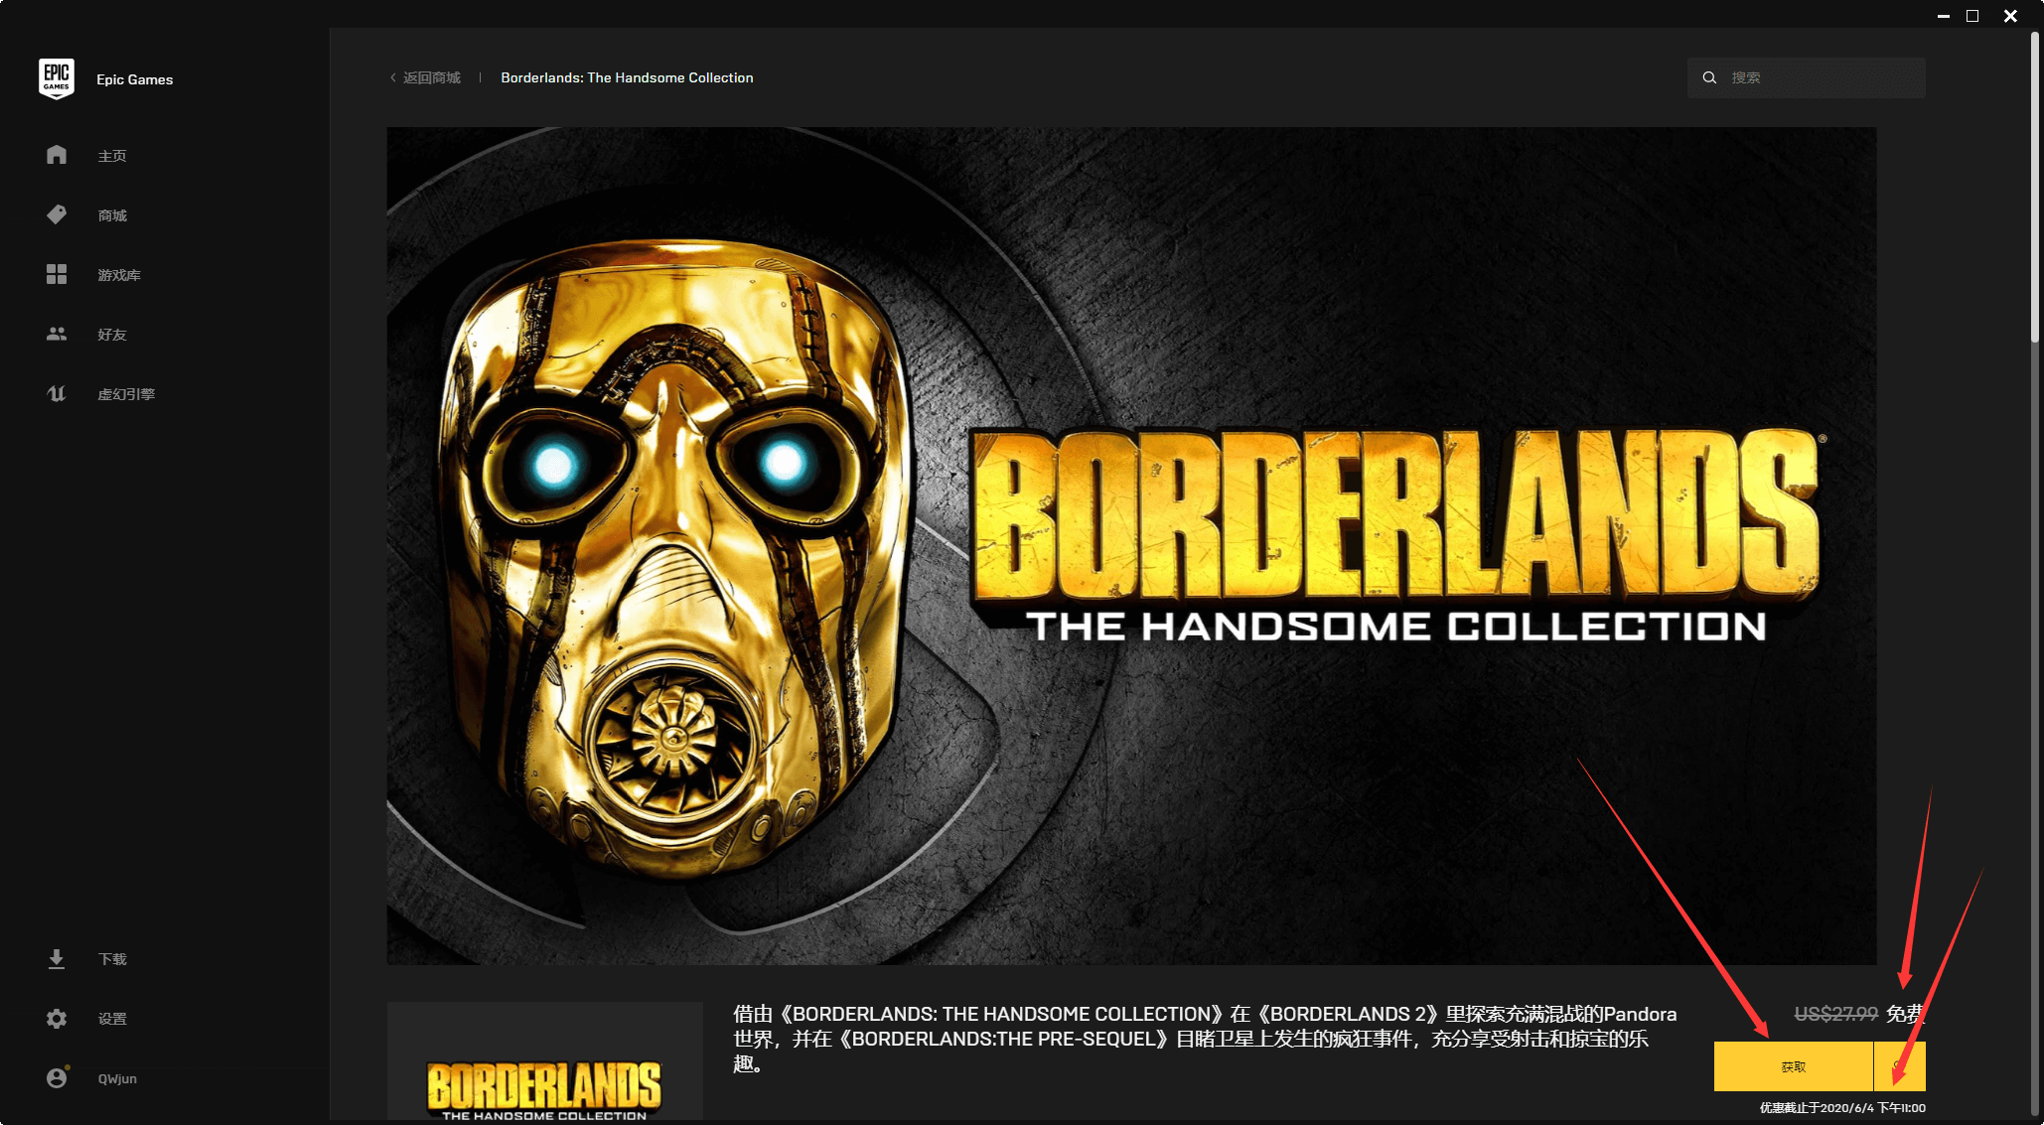Viewport: 2044px width, 1125px height.
Task: Open the 游戏库 library grid icon
Action: pyautogui.click(x=57, y=274)
